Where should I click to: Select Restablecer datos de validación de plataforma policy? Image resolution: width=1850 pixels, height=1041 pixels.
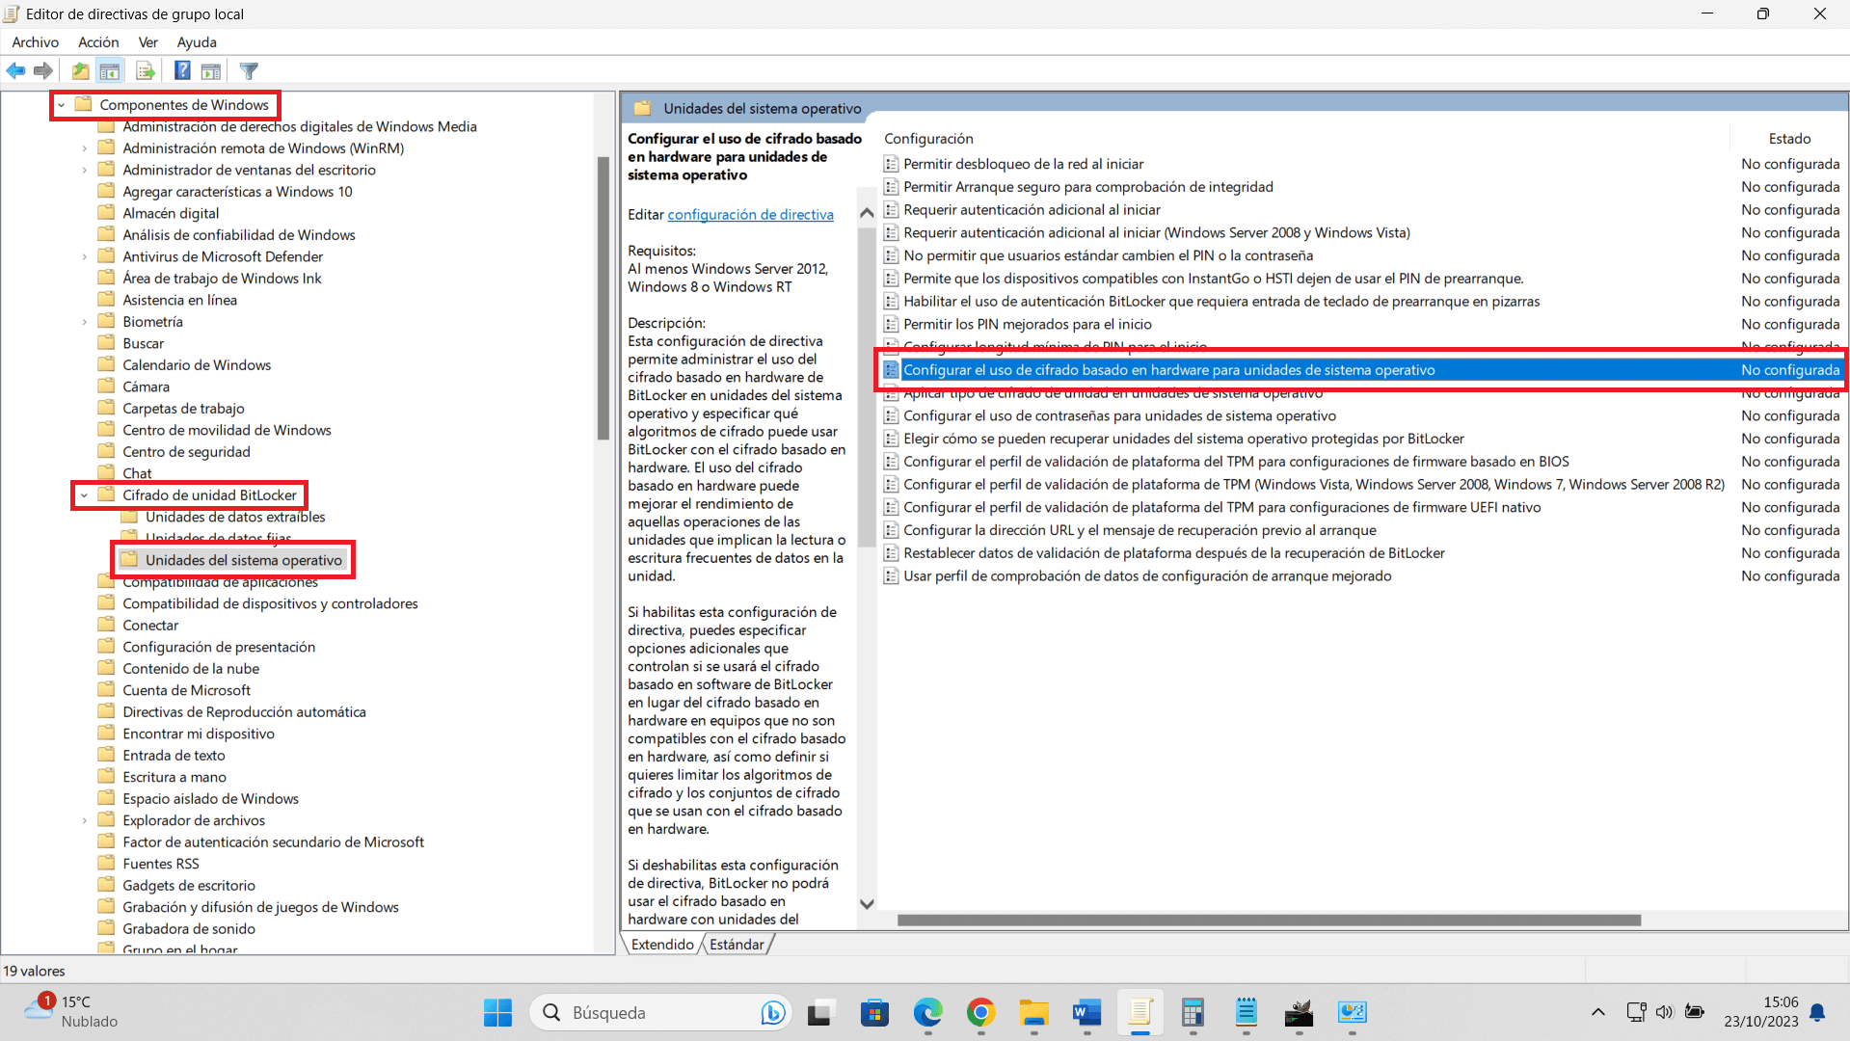point(1173,553)
